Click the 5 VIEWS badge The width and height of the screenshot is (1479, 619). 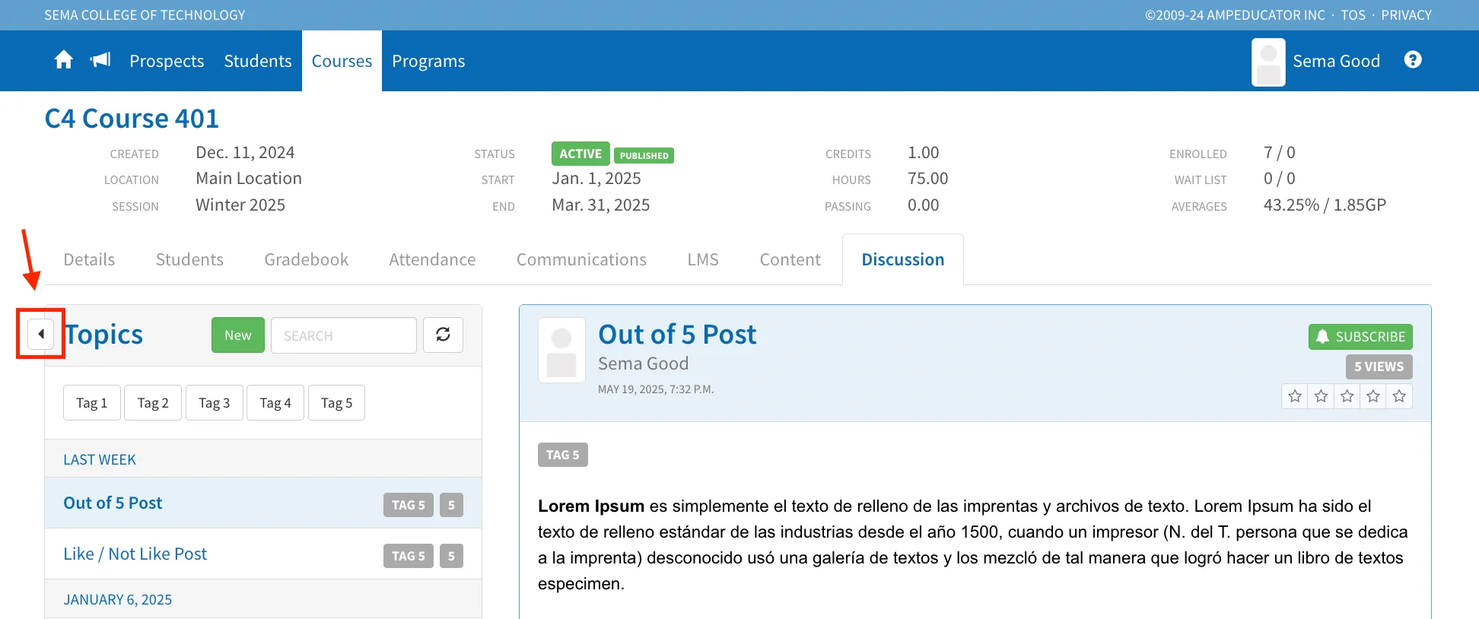1379,367
